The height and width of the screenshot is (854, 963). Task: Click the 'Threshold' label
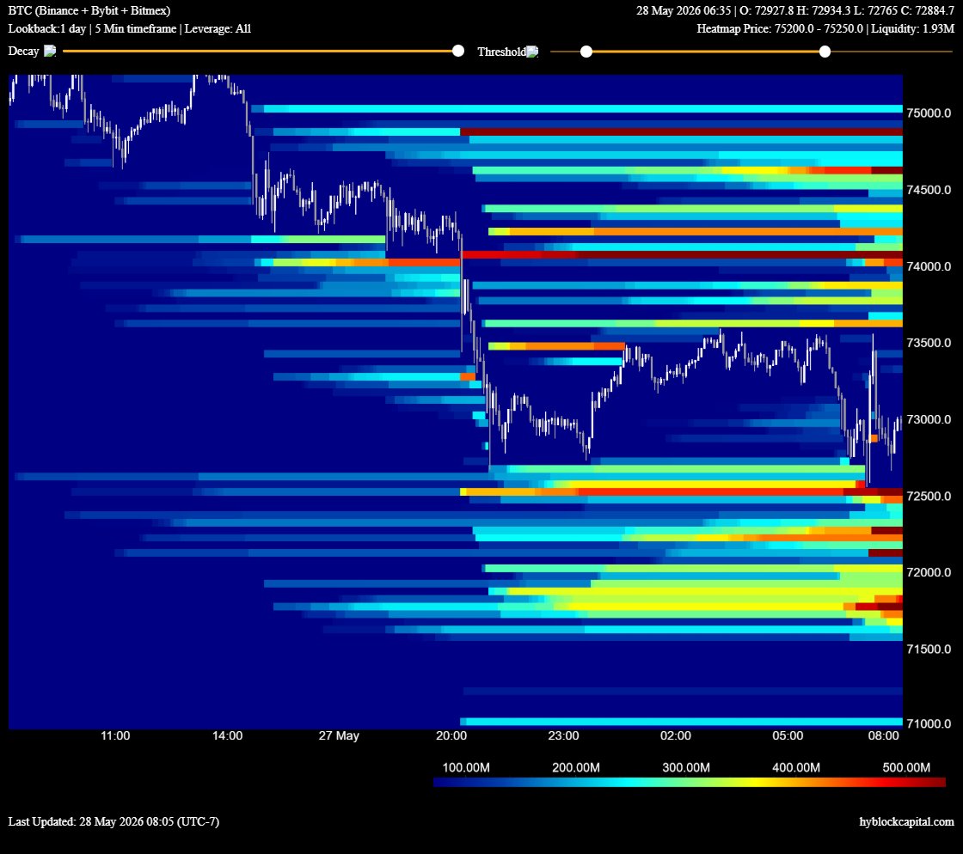tap(502, 52)
